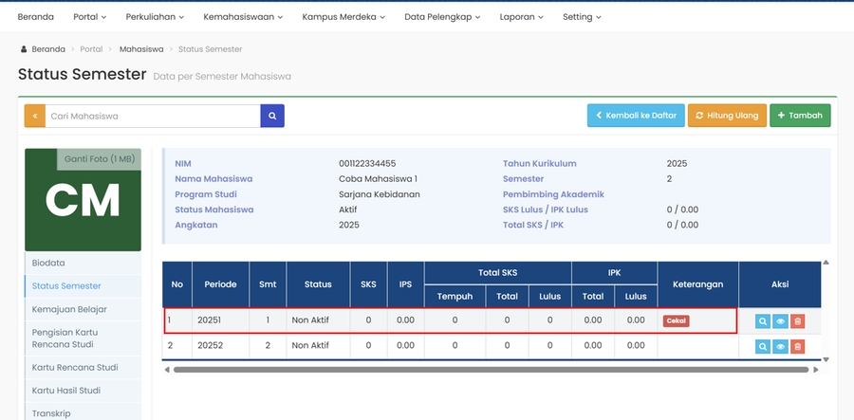This screenshot has width=854, height=420.
Task: Click the magnifier detail icon for period 20251
Action: tap(762, 321)
